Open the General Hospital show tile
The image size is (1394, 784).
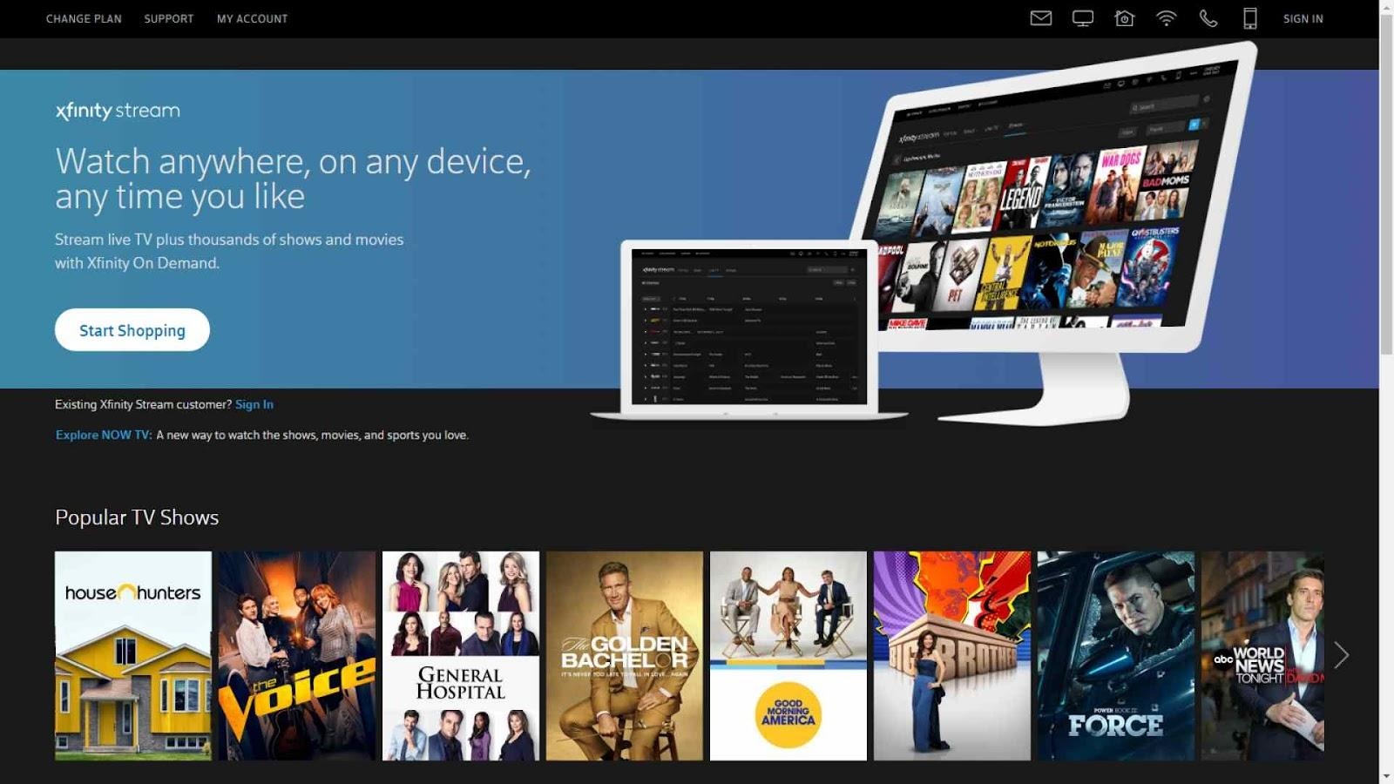coord(461,655)
